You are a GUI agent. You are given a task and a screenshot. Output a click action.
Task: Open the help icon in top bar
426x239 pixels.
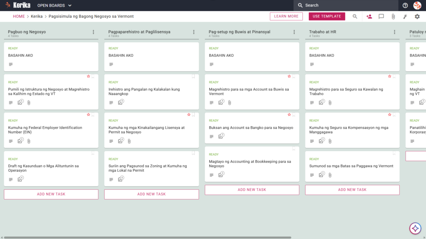tap(405, 5)
